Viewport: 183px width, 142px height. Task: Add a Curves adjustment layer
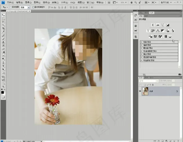(x=162, y=25)
